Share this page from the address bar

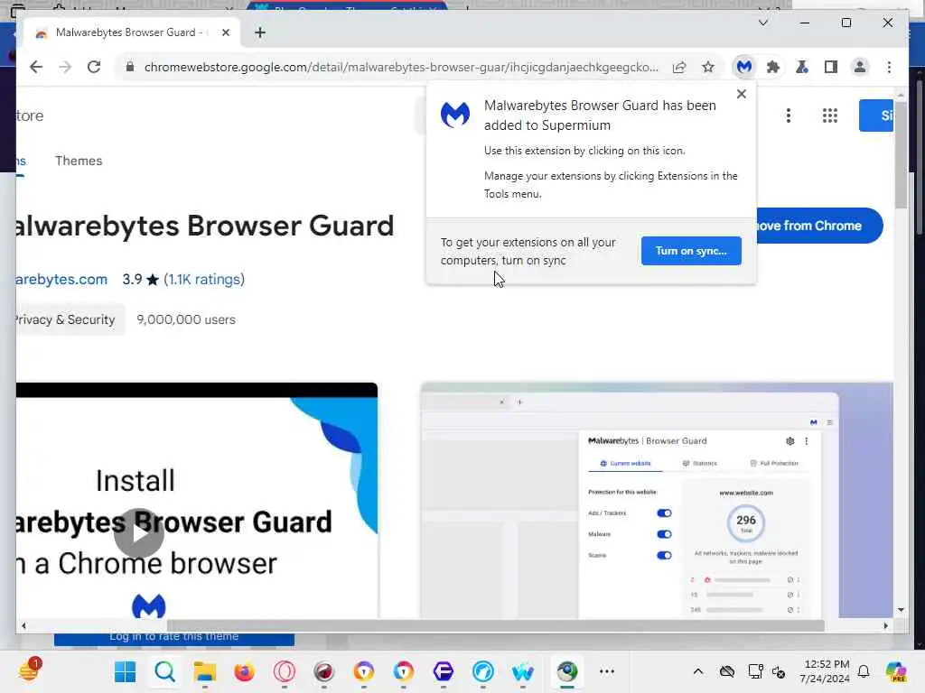click(679, 67)
